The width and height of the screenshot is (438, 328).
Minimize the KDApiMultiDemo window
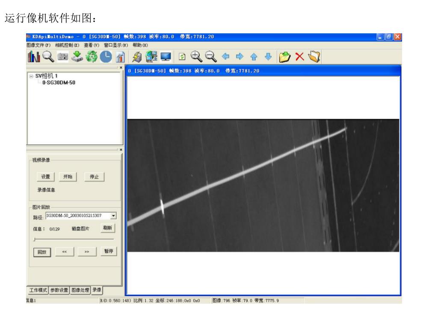click(x=380, y=37)
